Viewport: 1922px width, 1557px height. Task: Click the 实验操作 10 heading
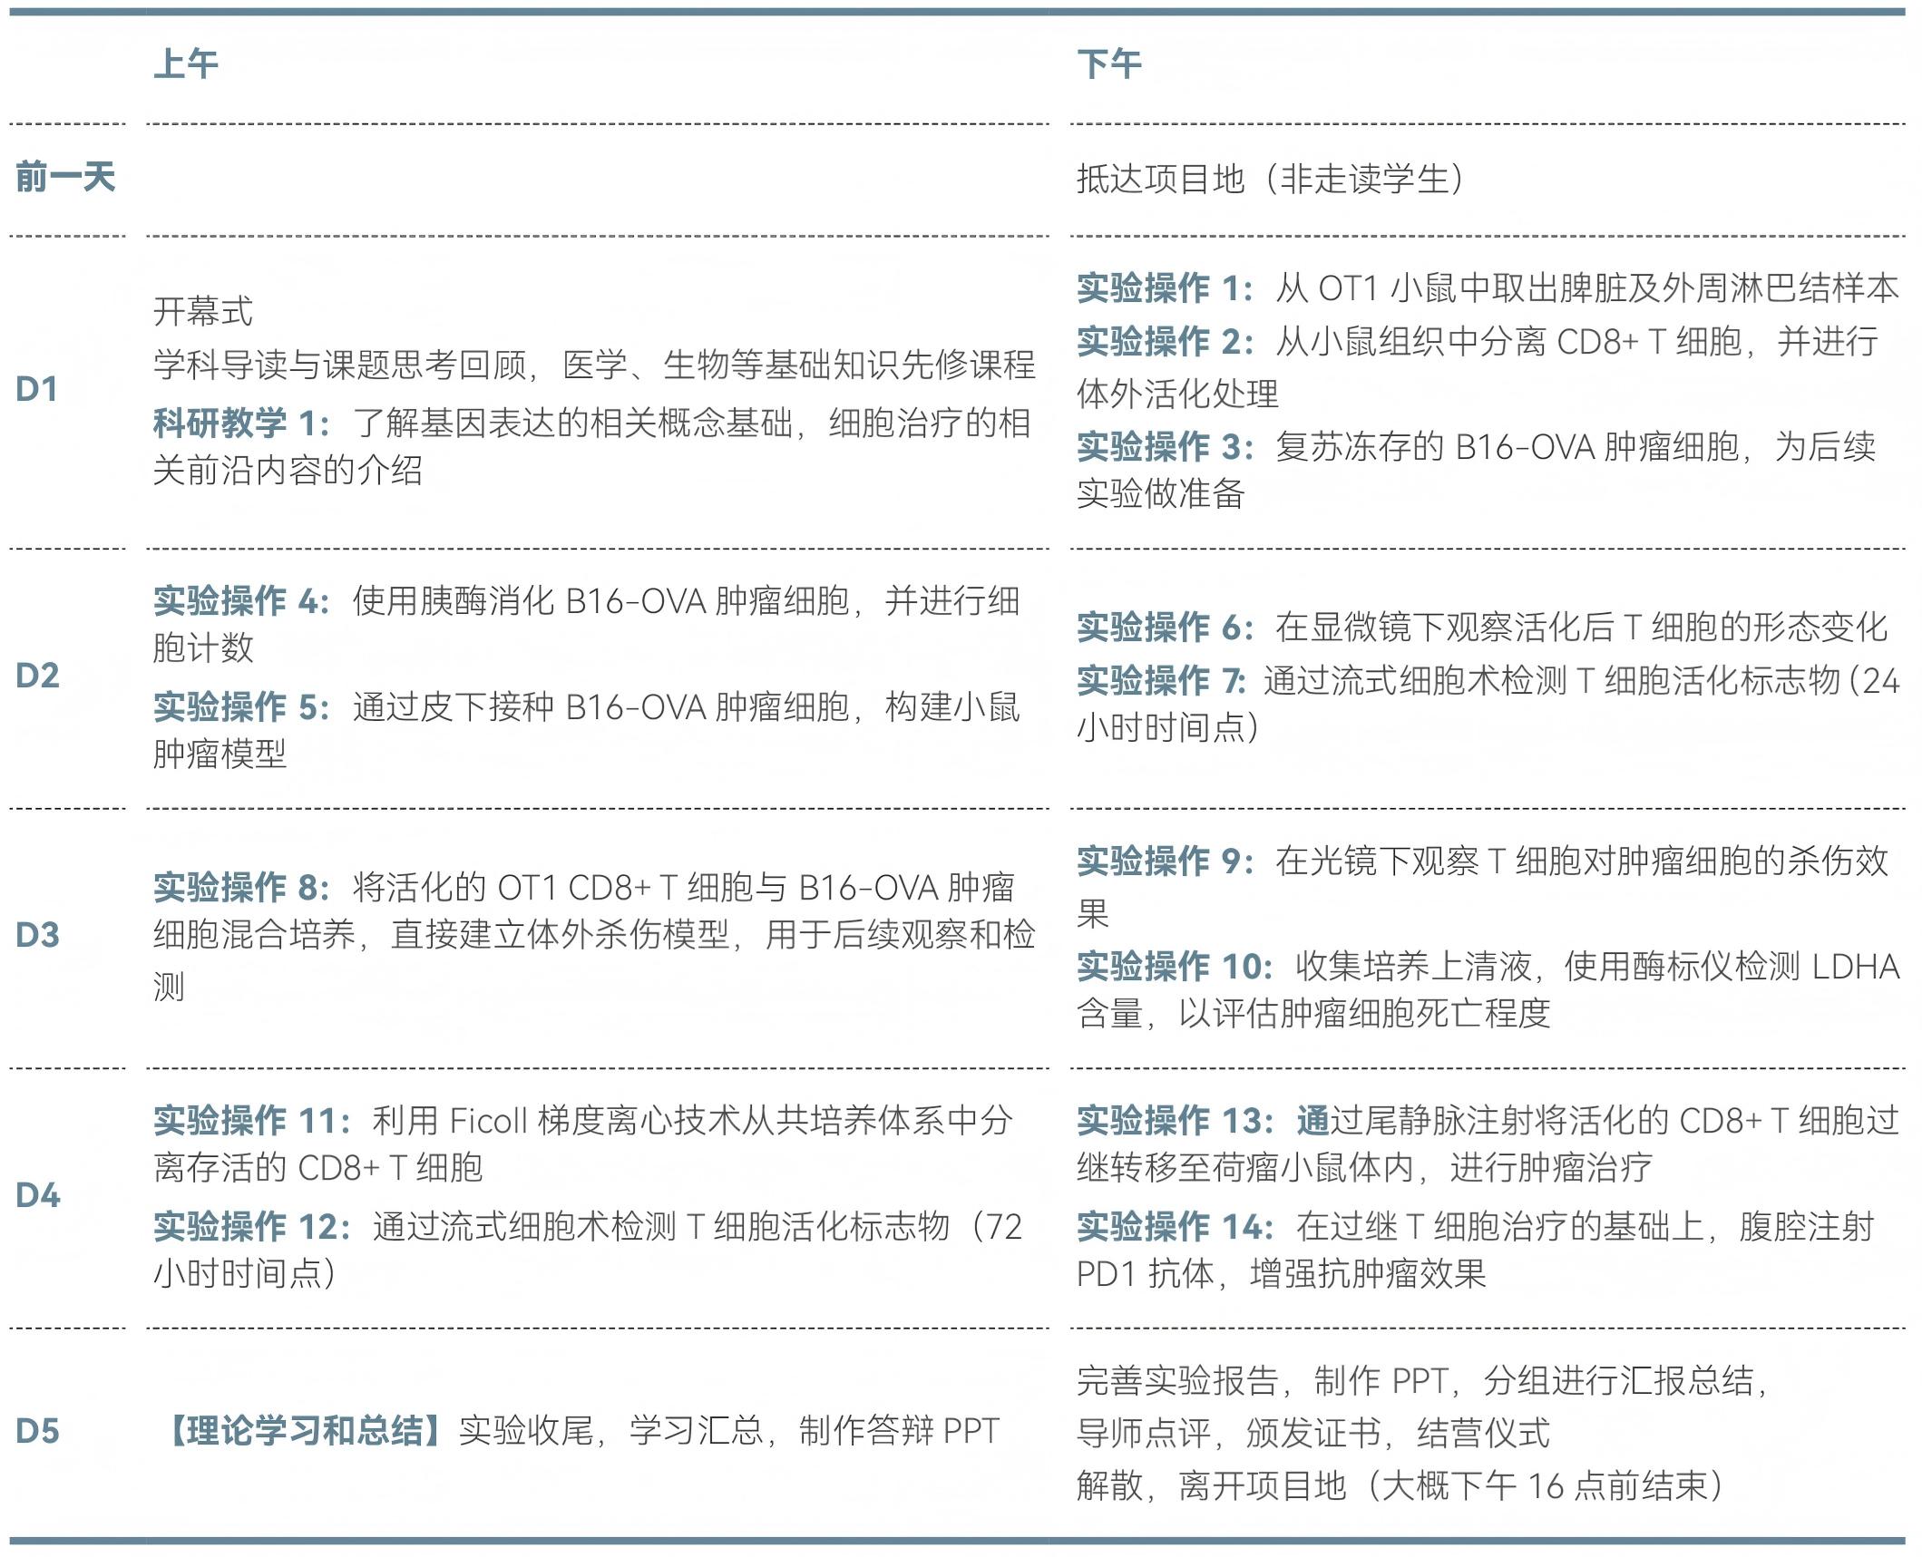1174,967
